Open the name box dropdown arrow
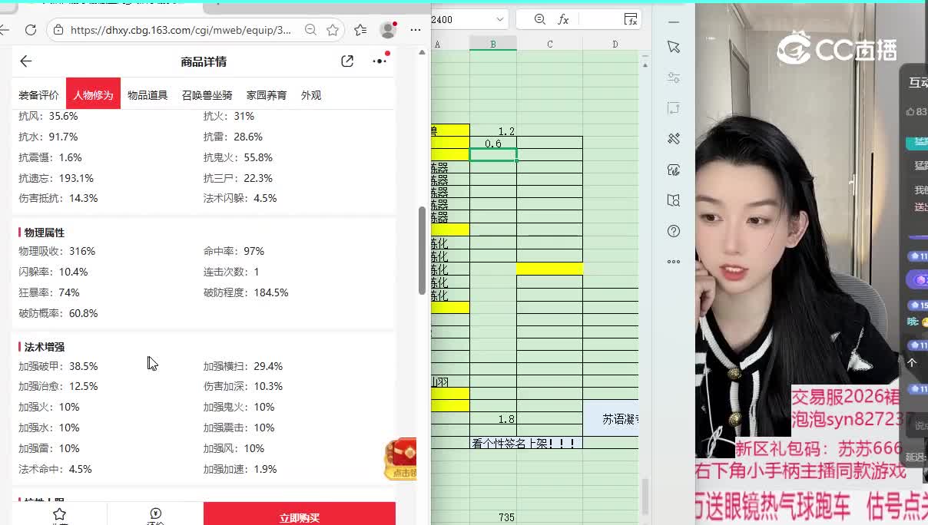Image resolution: width=928 pixels, height=525 pixels. pos(500,19)
